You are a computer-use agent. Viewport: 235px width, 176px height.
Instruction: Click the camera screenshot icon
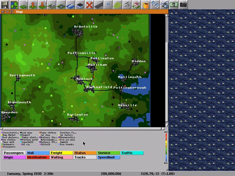[x=183, y=4]
